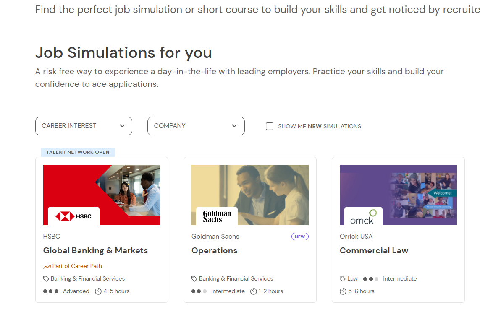
Task: Click the Advanced difficulty dots indicator
Action: pos(51,291)
